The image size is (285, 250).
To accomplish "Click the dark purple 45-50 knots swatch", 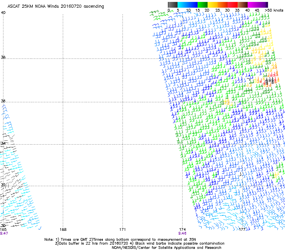I will pos(263,5).
